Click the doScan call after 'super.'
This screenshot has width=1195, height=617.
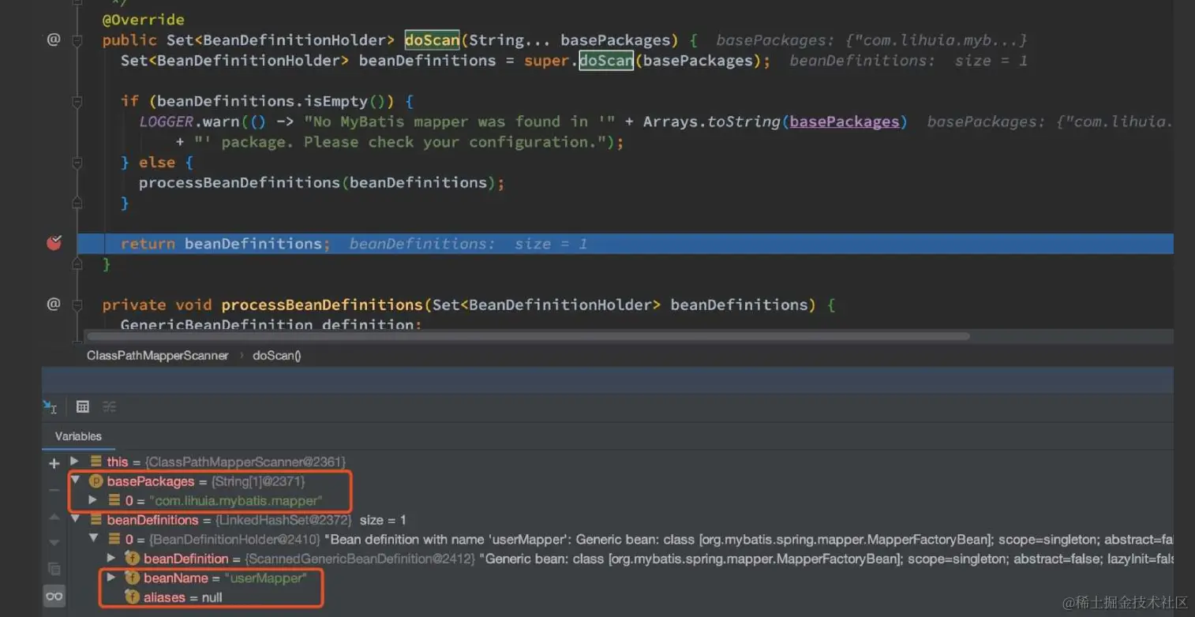point(606,61)
